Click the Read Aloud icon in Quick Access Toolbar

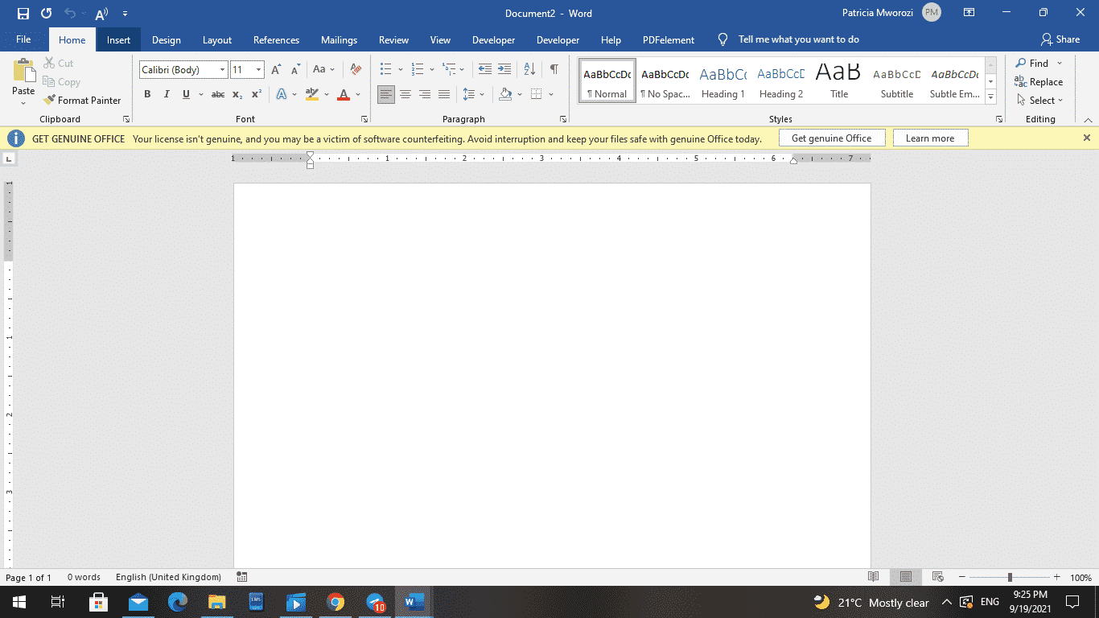(x=101, y=14)
